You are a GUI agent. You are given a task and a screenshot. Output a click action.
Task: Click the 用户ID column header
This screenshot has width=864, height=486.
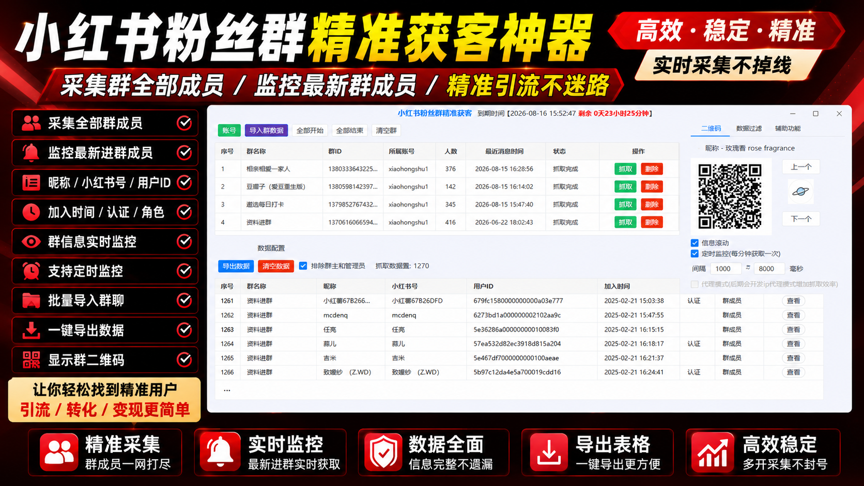coord(484,286)
